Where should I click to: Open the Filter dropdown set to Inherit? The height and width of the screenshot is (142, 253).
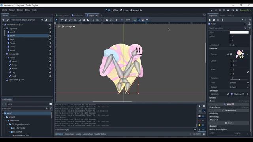tap(239, 83)
